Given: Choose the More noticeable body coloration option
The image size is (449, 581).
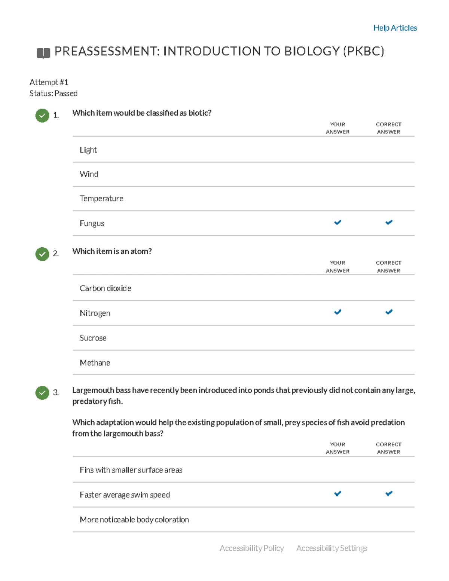Looking at the screenshot, I should click(x=134, y=520).
